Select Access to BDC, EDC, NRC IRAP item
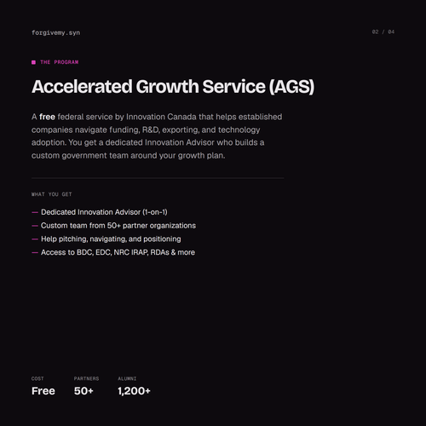Screen dimensions: 426x426 click(x=118, y=252)
